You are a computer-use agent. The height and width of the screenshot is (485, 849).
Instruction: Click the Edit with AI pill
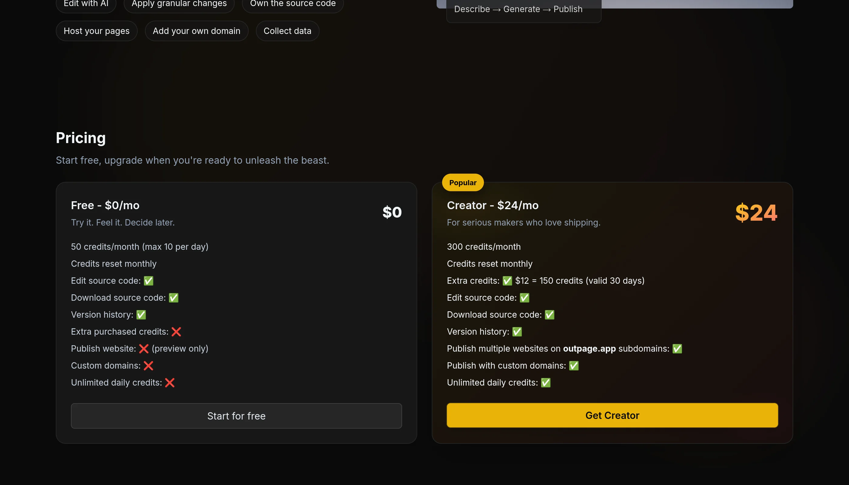[86, 4]
